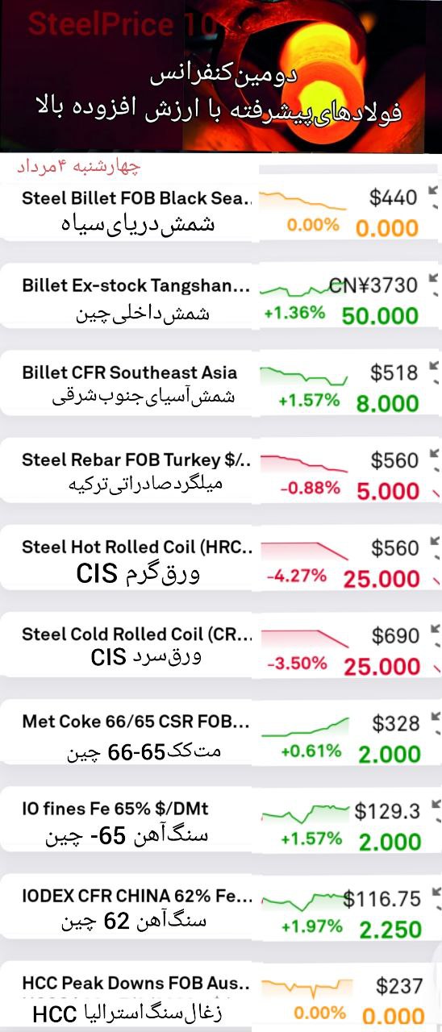Open Steel Billet FOB Black Sea sparkline chart
The image size is (442, 1032).
pos(303,199)
